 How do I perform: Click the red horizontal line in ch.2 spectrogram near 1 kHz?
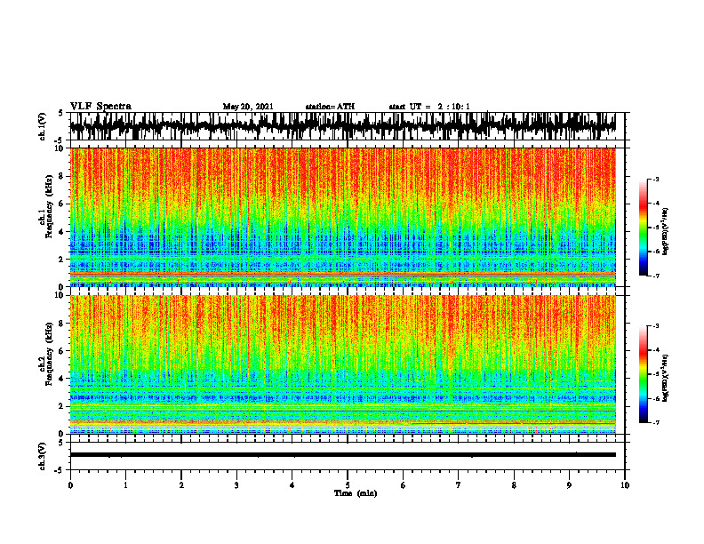click(512, 423)
